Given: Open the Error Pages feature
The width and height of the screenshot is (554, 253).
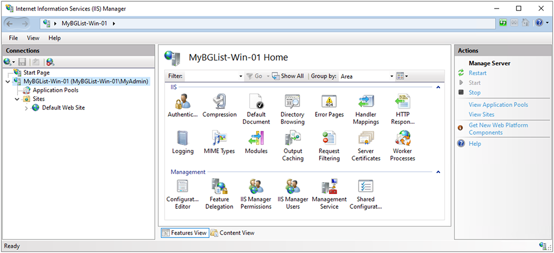Looking at the screenshot, I should [329, 106].
